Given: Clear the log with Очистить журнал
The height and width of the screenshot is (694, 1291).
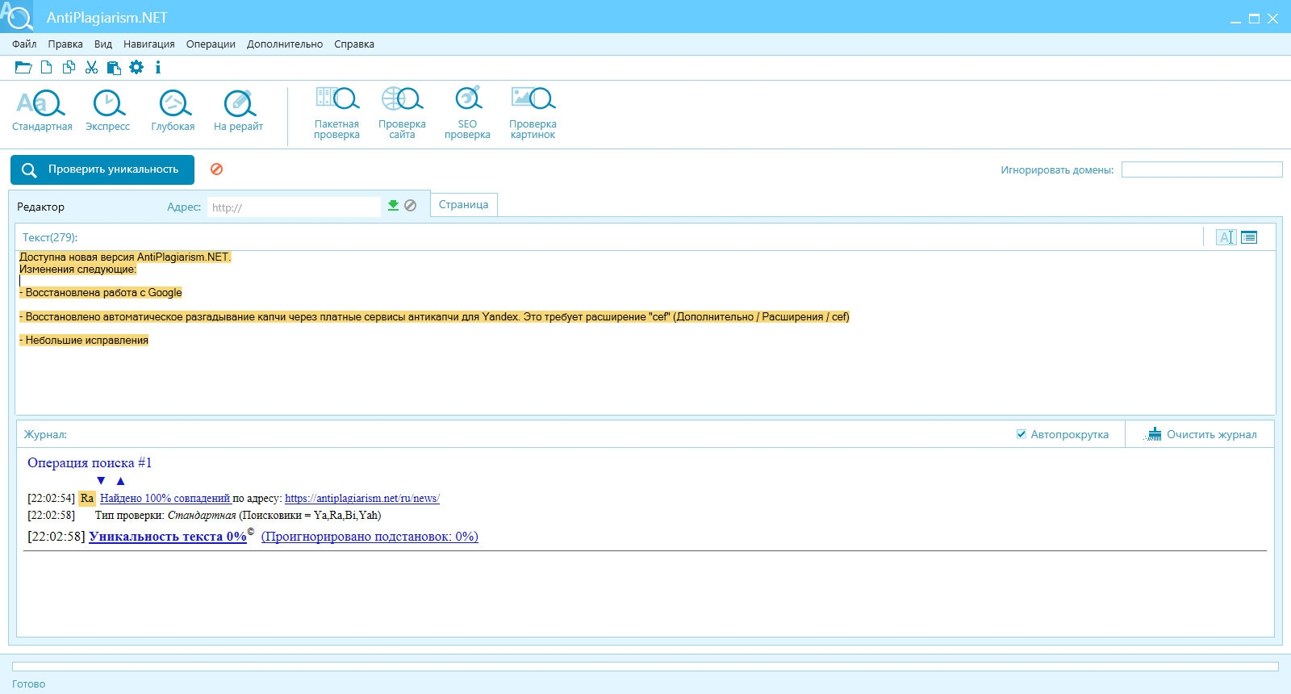Looking at the screenshot, I should point(1201,434).
